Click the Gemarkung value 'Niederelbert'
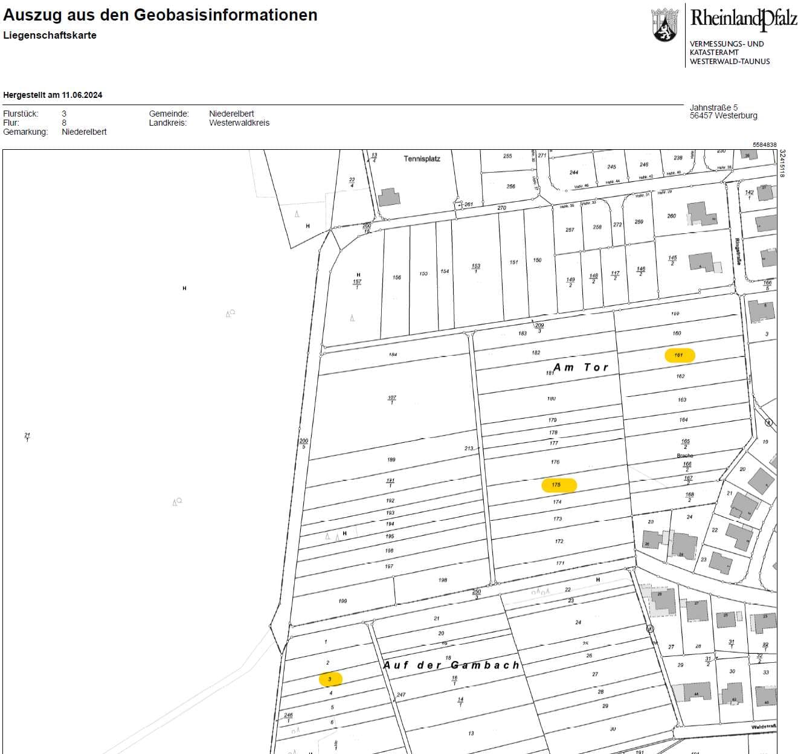This screenshot has width=798, height=754. click(84, 132)
